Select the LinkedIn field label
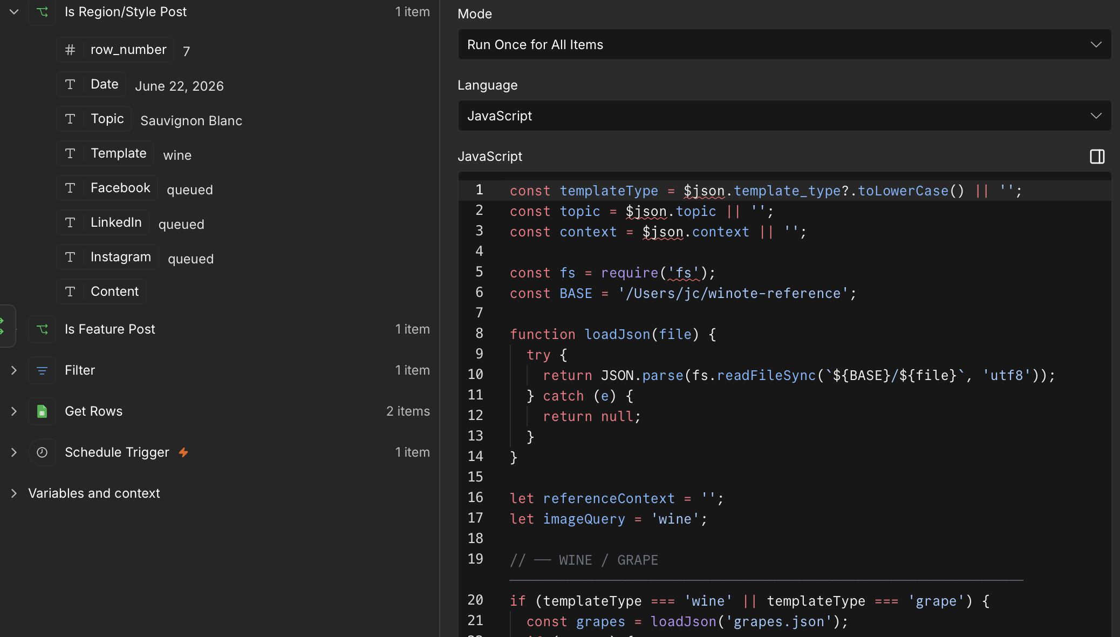This screenshot has width=1120, height=637. point(116,222)
